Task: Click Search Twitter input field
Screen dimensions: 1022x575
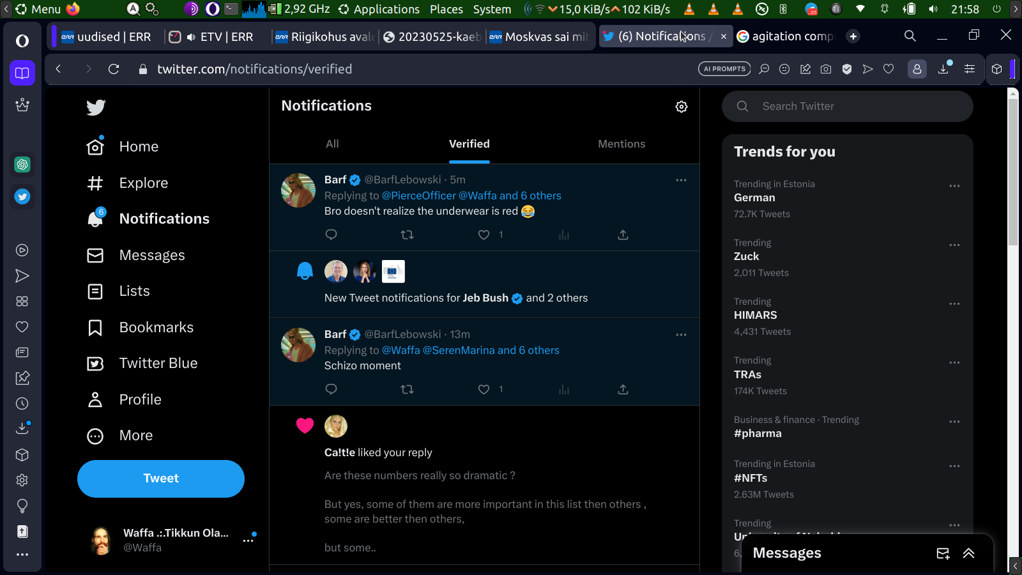Action: tap(848, 107)
